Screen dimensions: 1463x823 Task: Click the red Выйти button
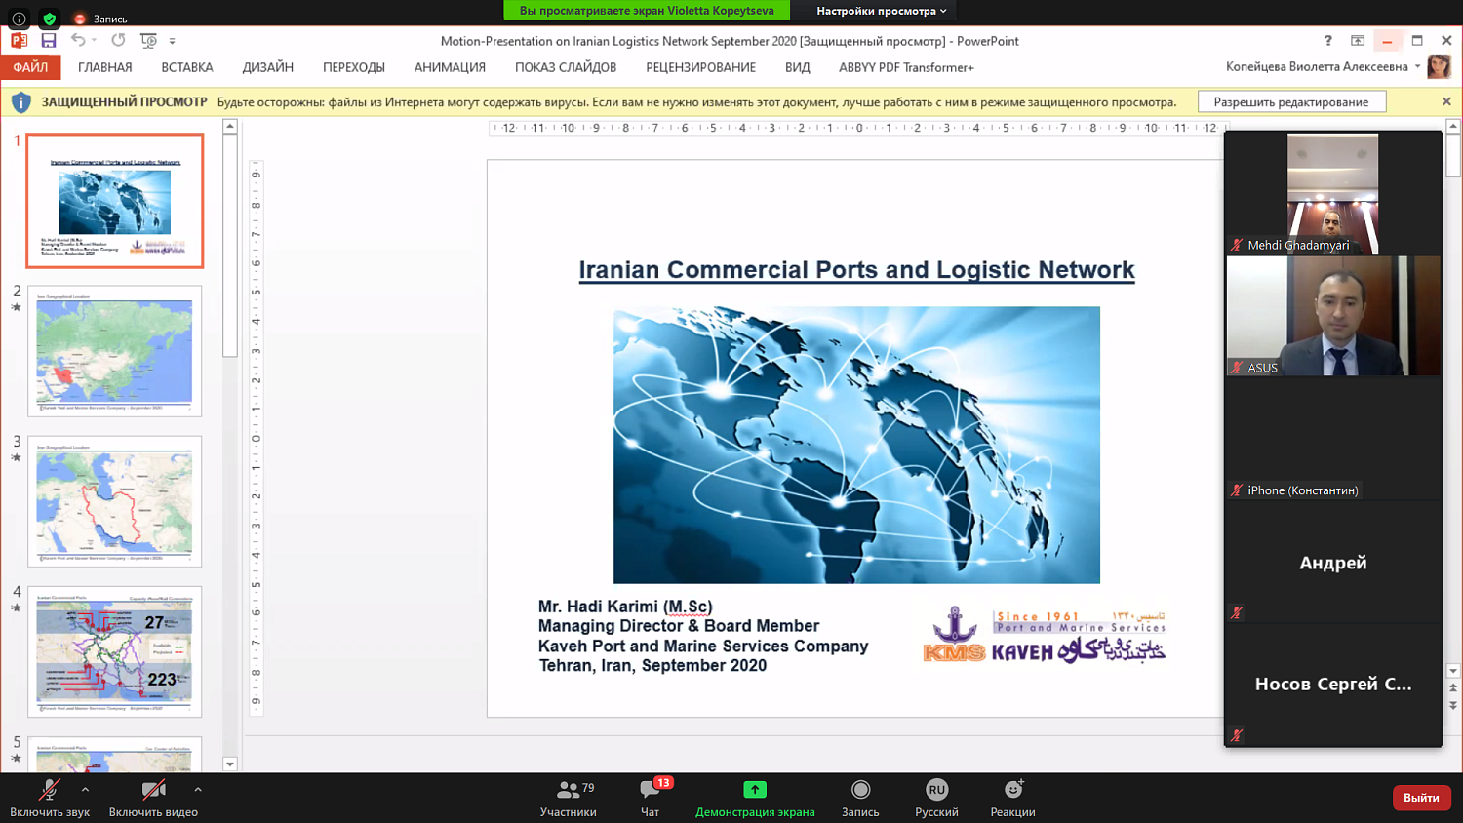click(x=1421, y=798)
